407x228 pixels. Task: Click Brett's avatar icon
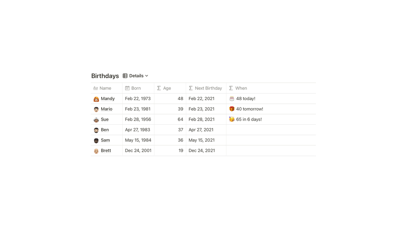pos(96,151)
